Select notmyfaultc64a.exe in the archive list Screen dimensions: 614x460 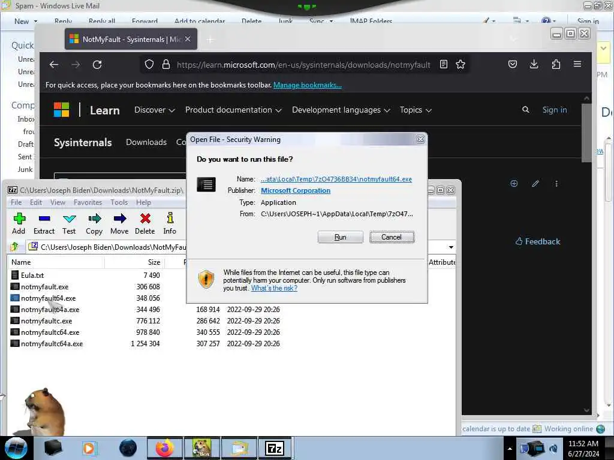52,343
